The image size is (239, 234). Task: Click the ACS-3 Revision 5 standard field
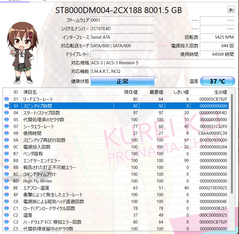coord(163,63)
